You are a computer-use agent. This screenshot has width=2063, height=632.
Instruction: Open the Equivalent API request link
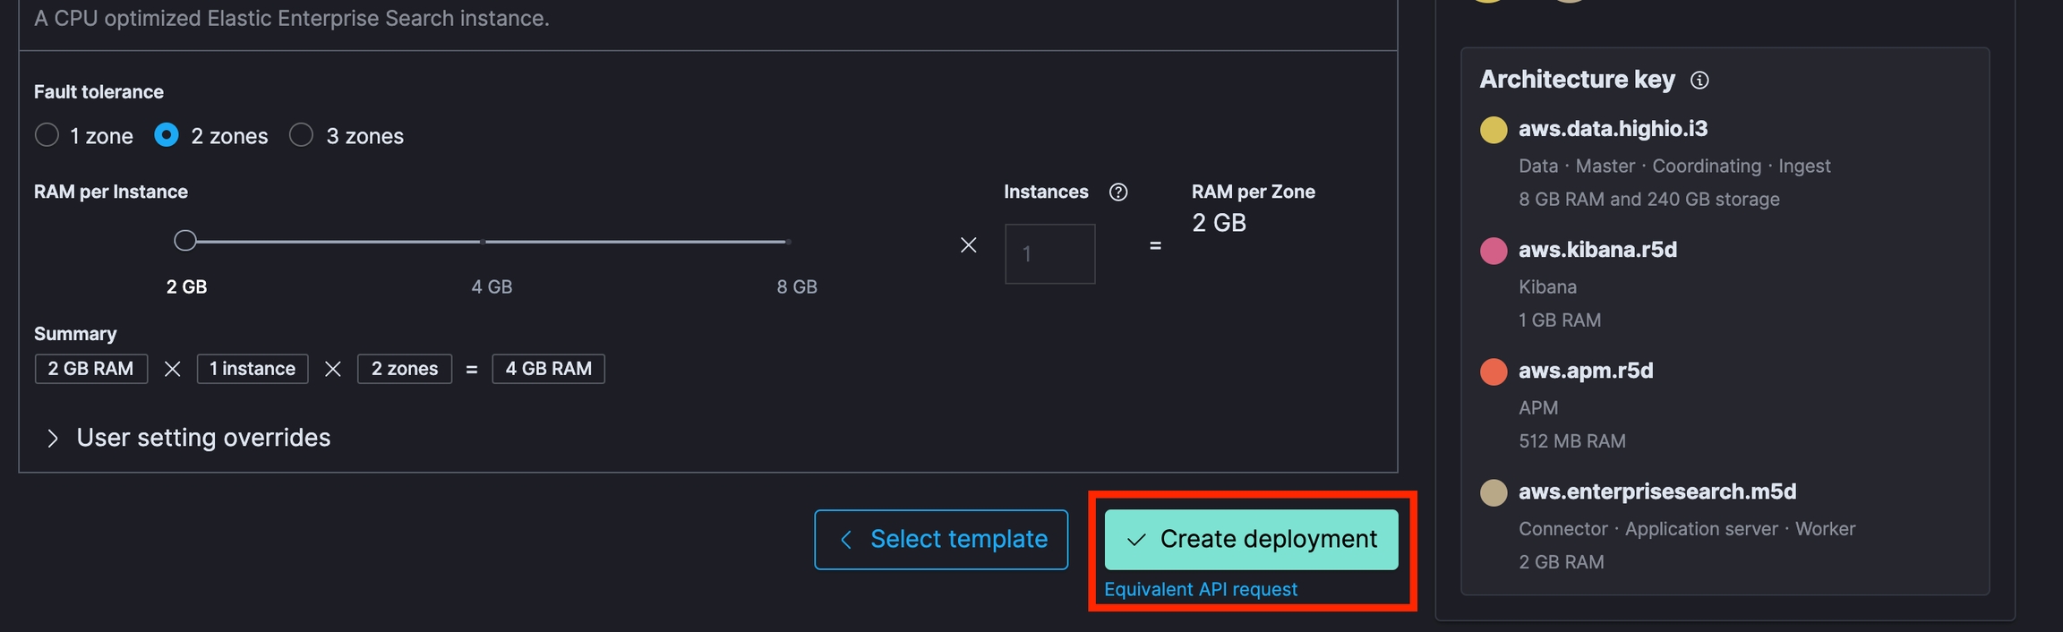click(1201, 590)
